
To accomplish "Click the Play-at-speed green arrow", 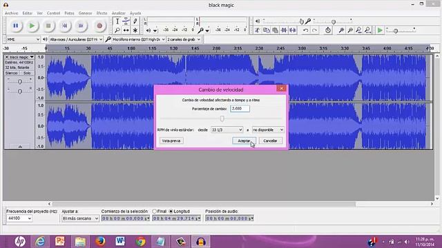I will [380, 30].
